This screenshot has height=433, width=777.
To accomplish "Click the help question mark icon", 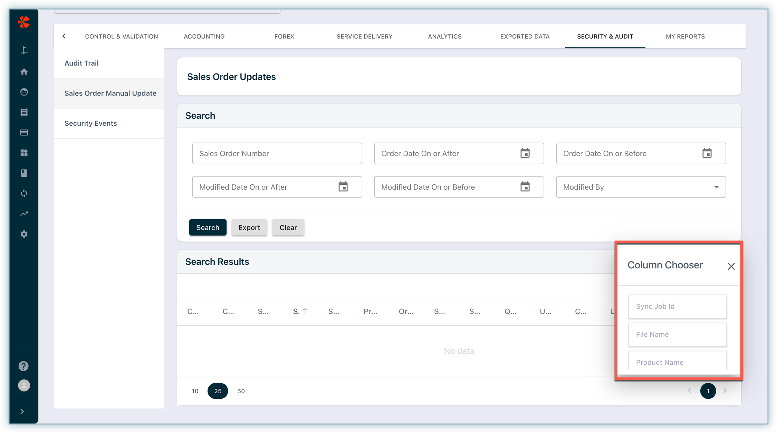I will [x=23, y=366].
